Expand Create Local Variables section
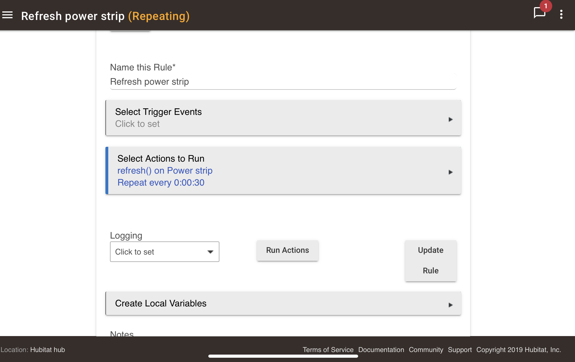Image resolution: width=575 pixels, height=362 pixels. tap(283, 303)
